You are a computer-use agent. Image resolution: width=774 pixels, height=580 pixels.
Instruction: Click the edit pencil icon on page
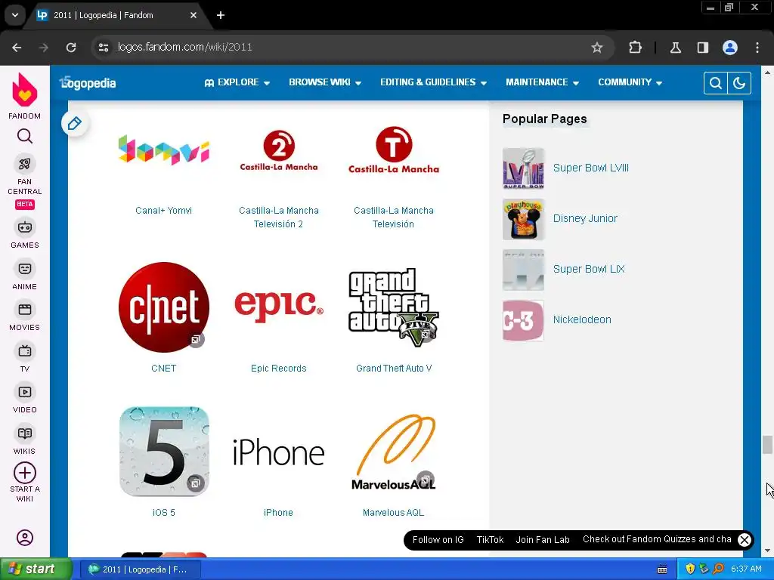75,123
